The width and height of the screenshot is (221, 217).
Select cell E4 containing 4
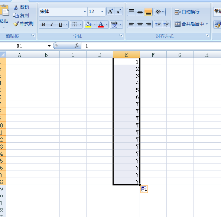[126, 82]
